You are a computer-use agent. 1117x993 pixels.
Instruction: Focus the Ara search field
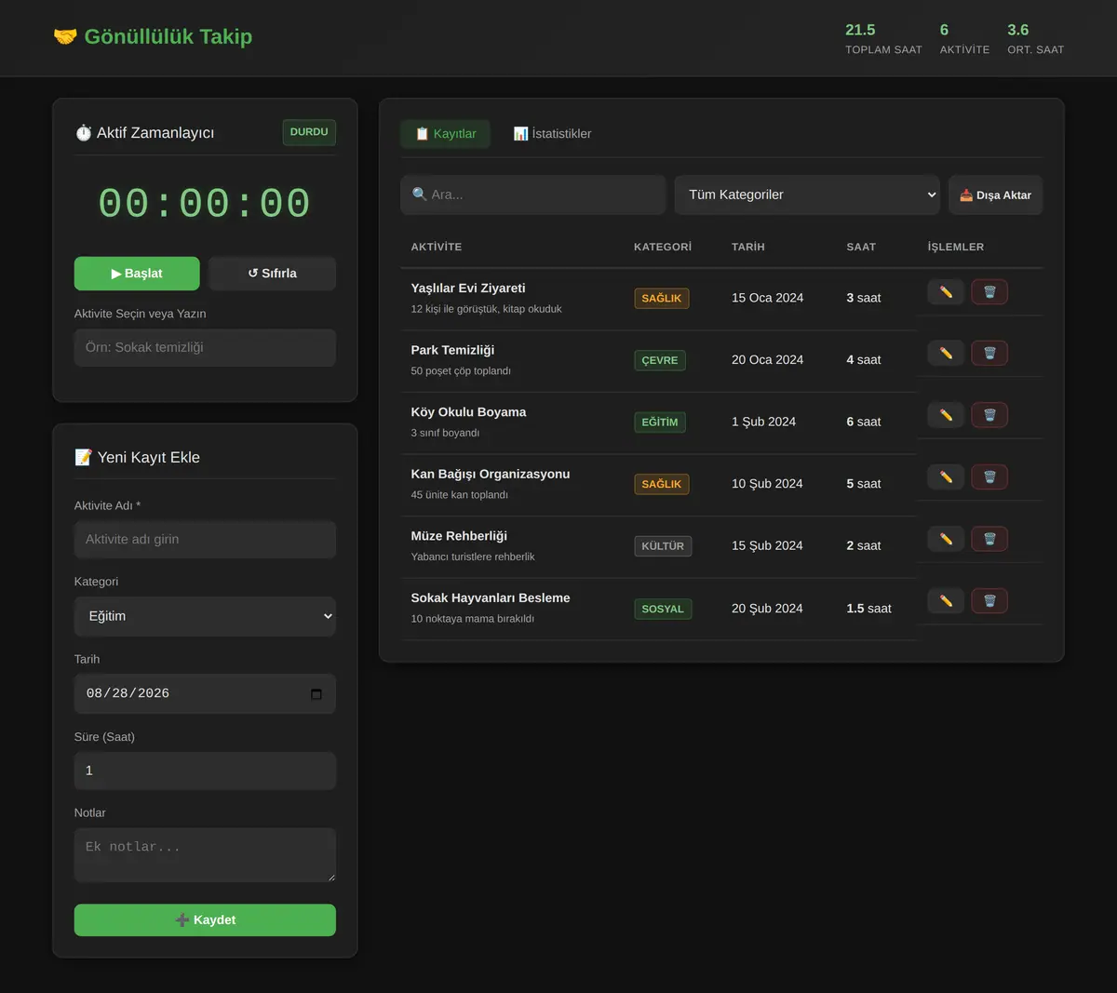click(533, 195)
